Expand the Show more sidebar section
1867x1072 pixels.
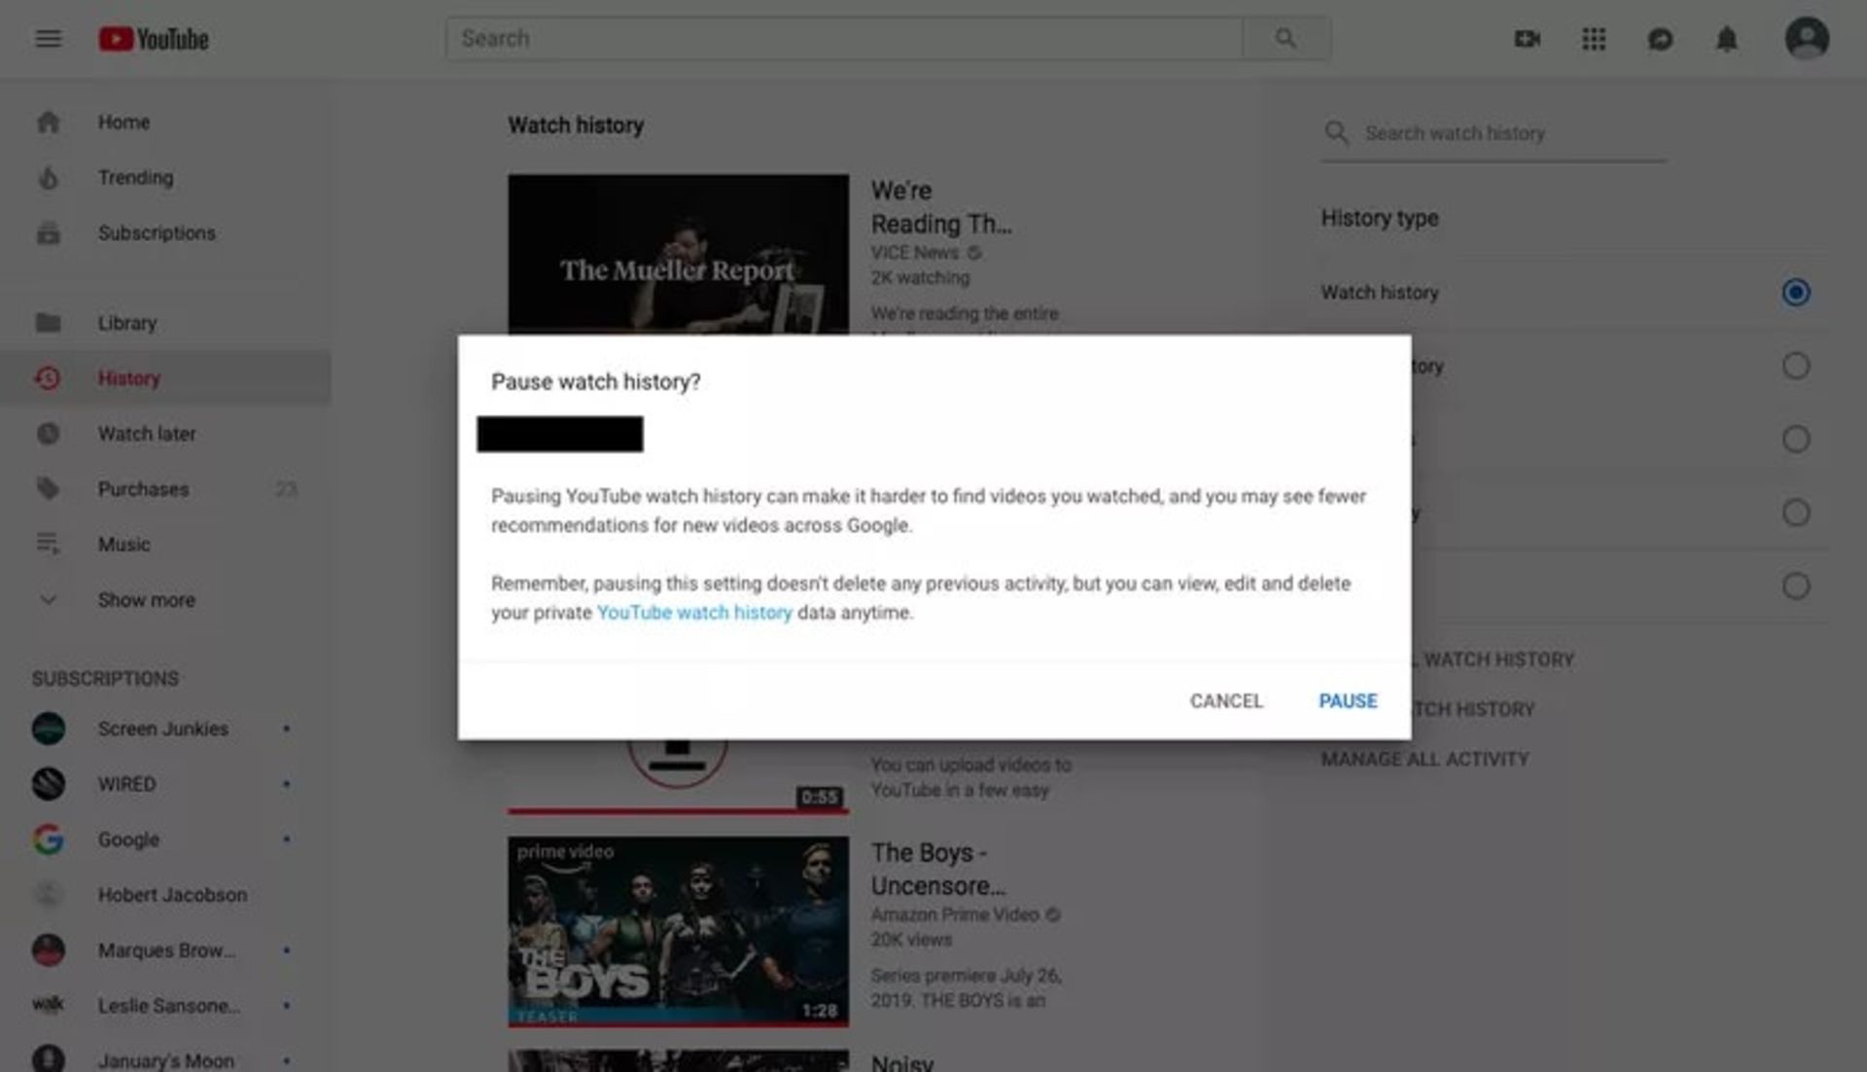(146, 600)
